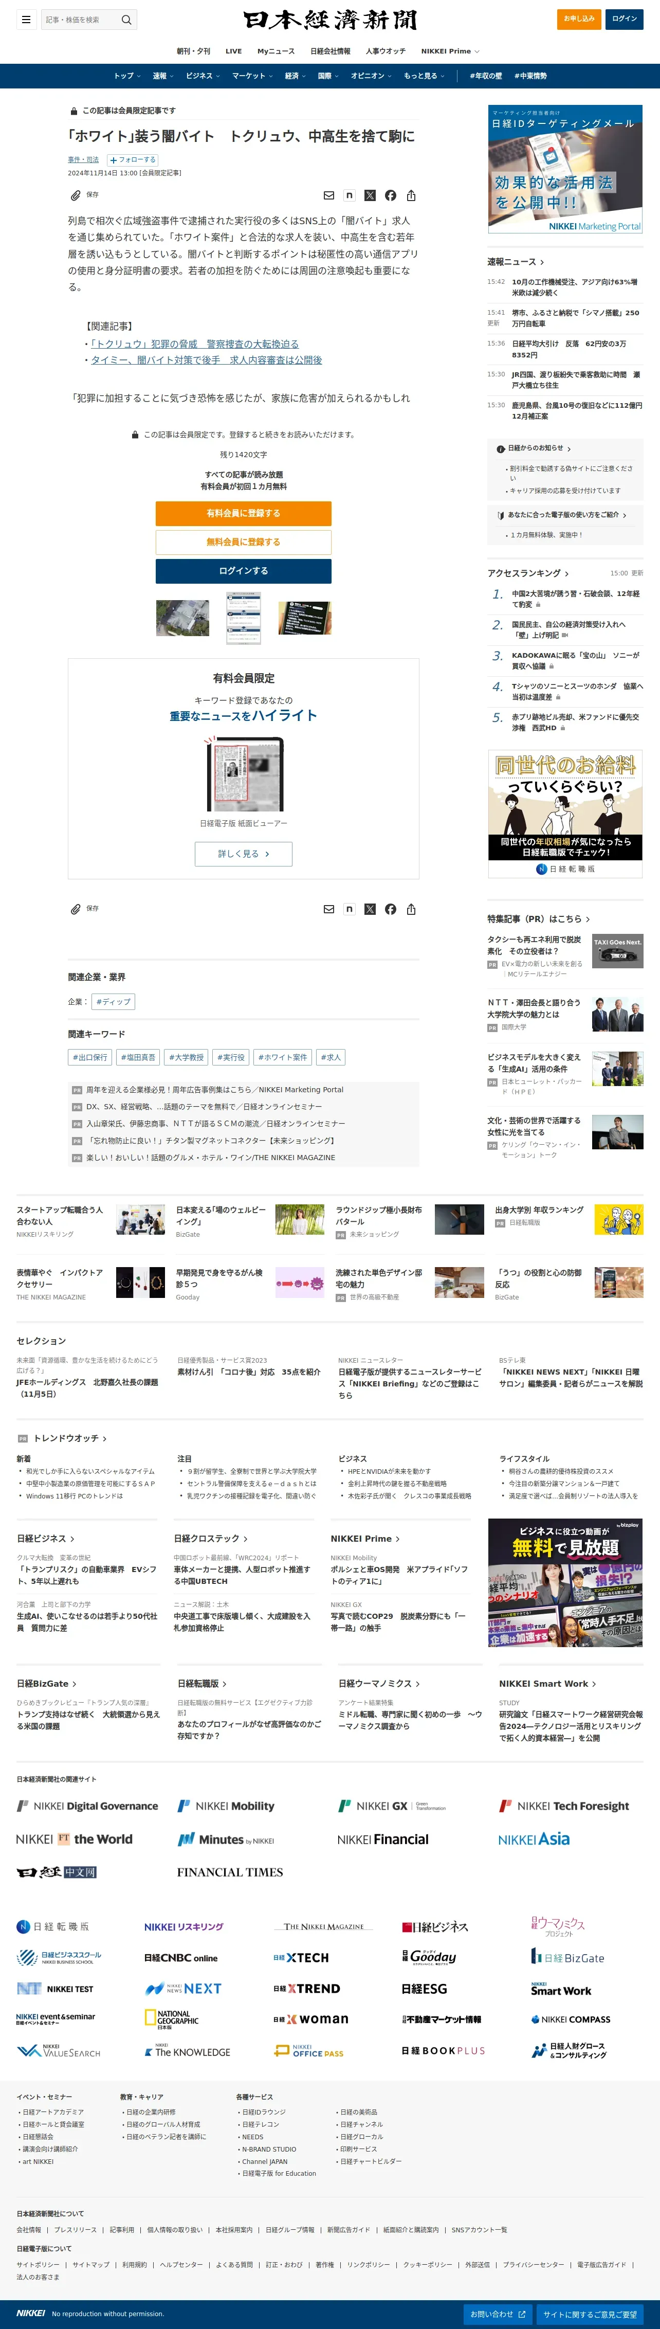Click the 詳しく見る button
Screen dimensions: 660x2329
[243, 854]
